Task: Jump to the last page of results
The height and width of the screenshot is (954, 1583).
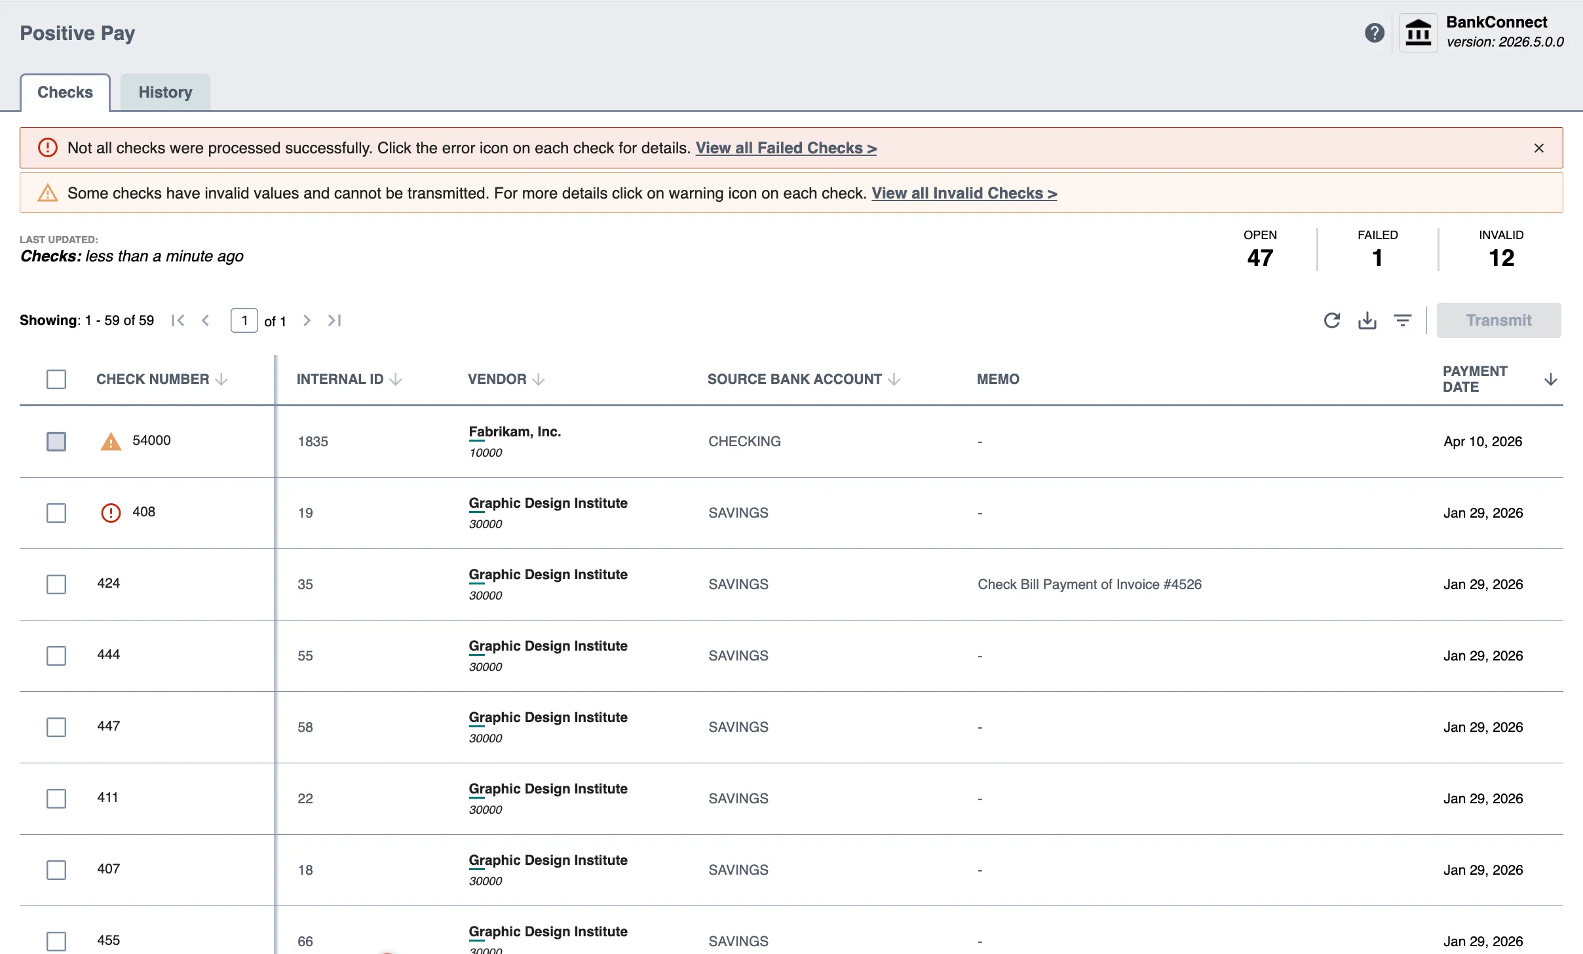Action: (x=335, y=320)
